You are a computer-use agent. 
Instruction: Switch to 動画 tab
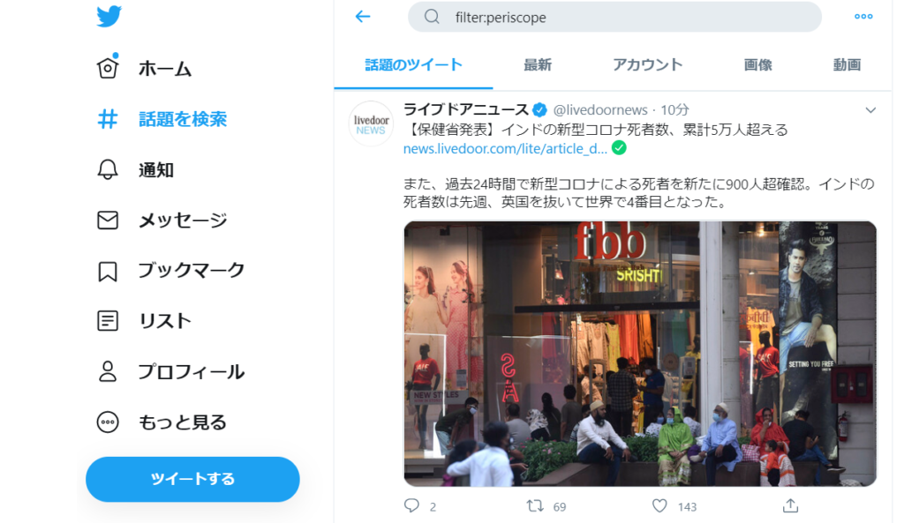coord(847,65)
